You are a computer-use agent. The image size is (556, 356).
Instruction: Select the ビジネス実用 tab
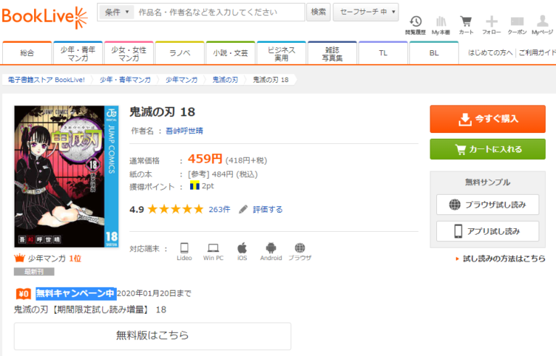point(282,53)
